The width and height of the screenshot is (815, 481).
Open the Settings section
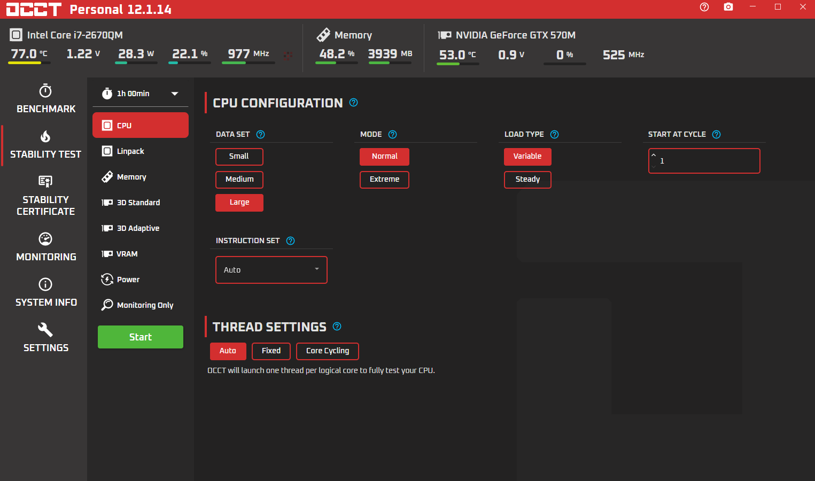pos(45,338)
